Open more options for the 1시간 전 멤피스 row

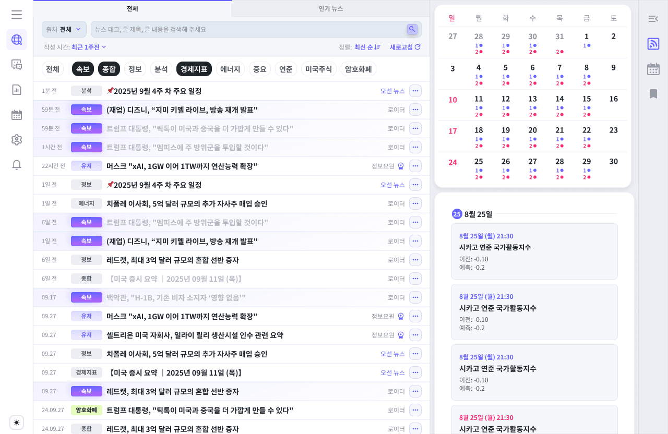click(x=415, y=147)
